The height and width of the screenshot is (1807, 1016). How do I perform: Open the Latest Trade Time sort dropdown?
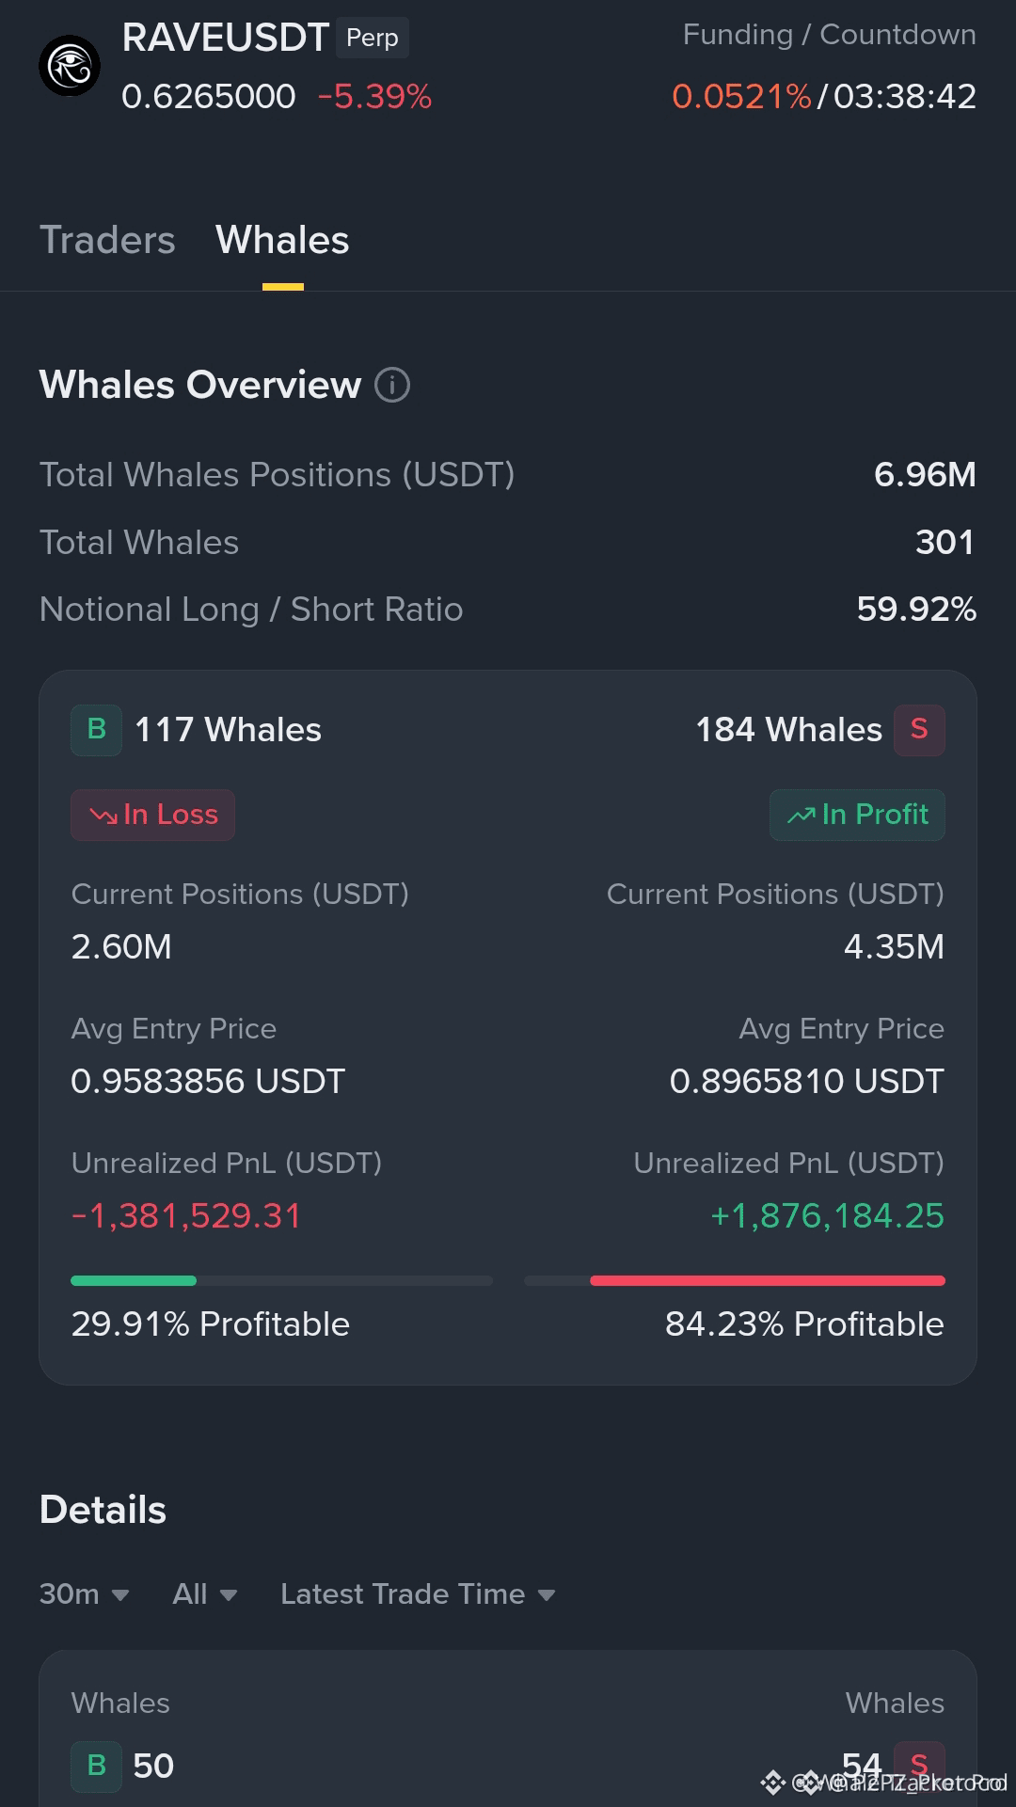pyautogui.click(x=418, y=1594)
